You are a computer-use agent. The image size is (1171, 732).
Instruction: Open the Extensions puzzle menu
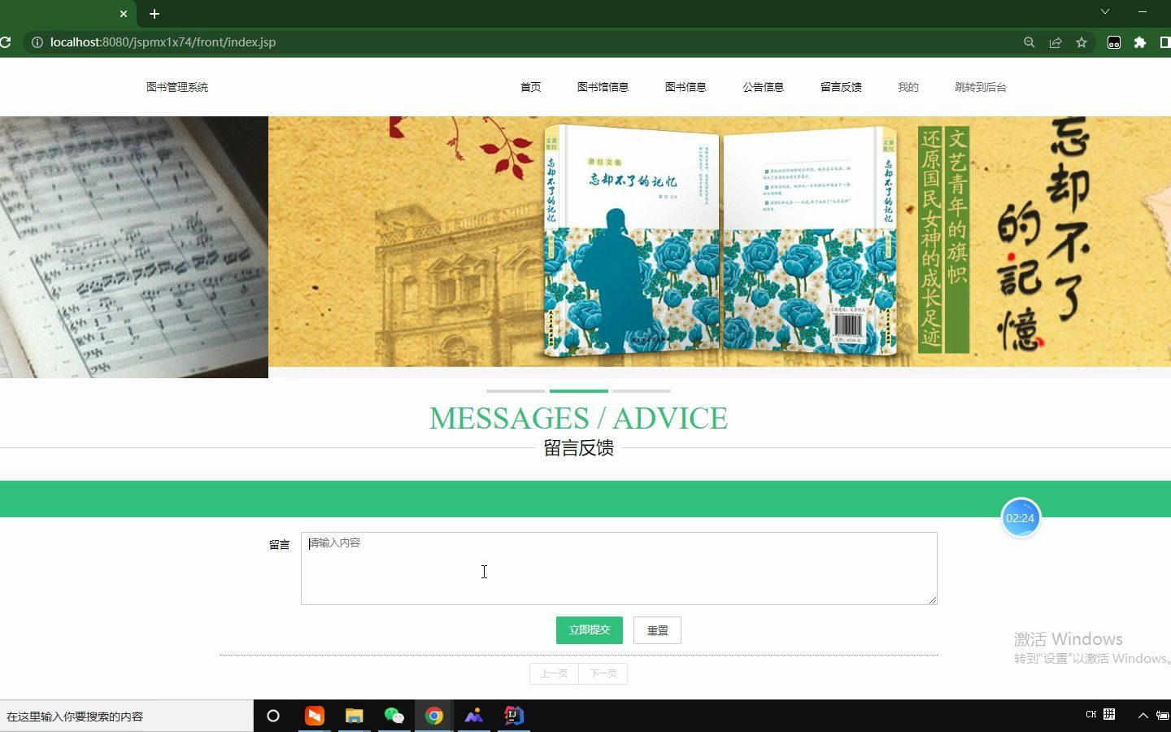[1140, 42]
